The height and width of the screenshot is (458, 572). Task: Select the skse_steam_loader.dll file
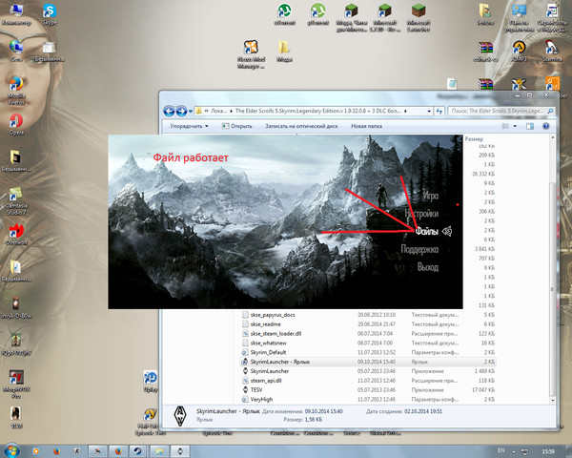tap(276, 334)
